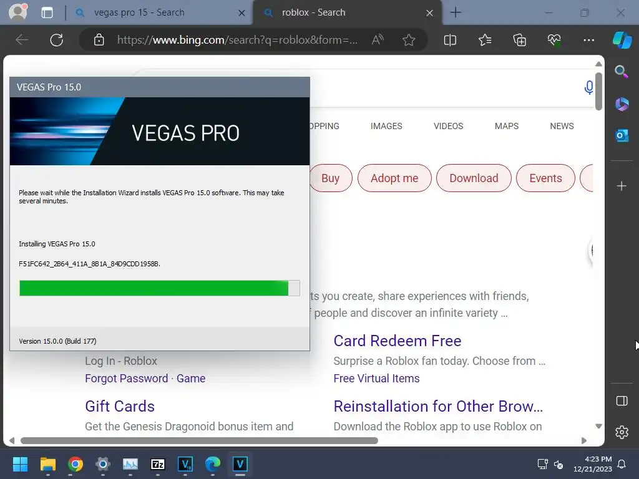Toggle split screen view
Image resolution: width=639 pixels, height=479 pixels.
(450, 40)
